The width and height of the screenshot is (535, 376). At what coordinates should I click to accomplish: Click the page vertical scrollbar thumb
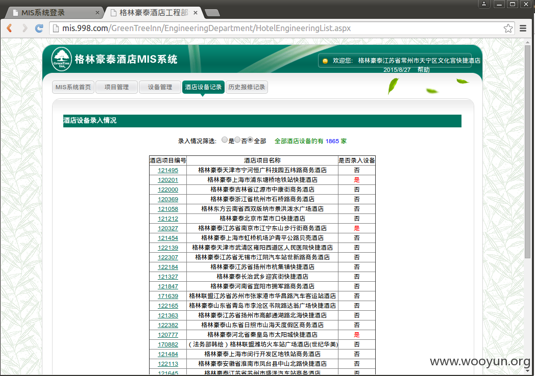pos(527,151)
